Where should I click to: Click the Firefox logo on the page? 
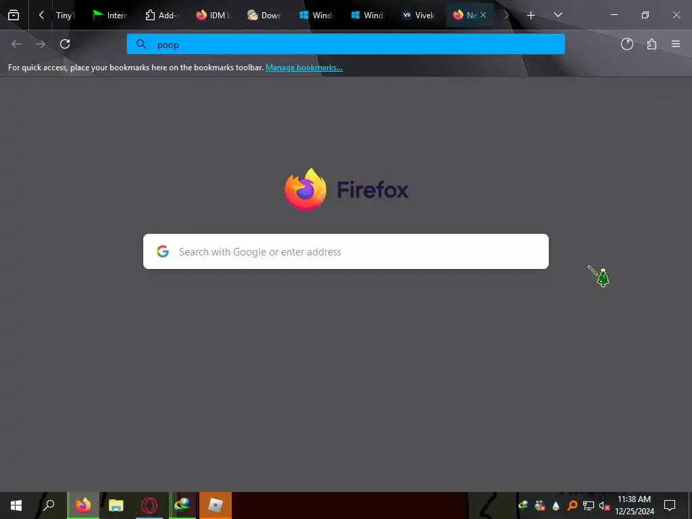coord(305,189)
